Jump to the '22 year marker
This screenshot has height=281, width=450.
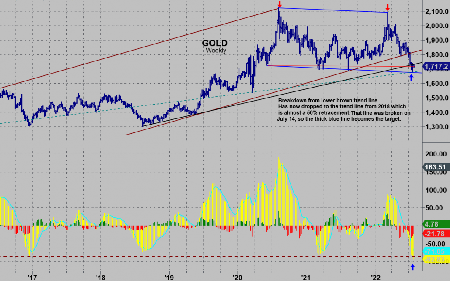375,276
